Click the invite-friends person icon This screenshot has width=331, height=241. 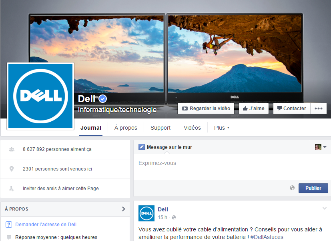point(12,189)
